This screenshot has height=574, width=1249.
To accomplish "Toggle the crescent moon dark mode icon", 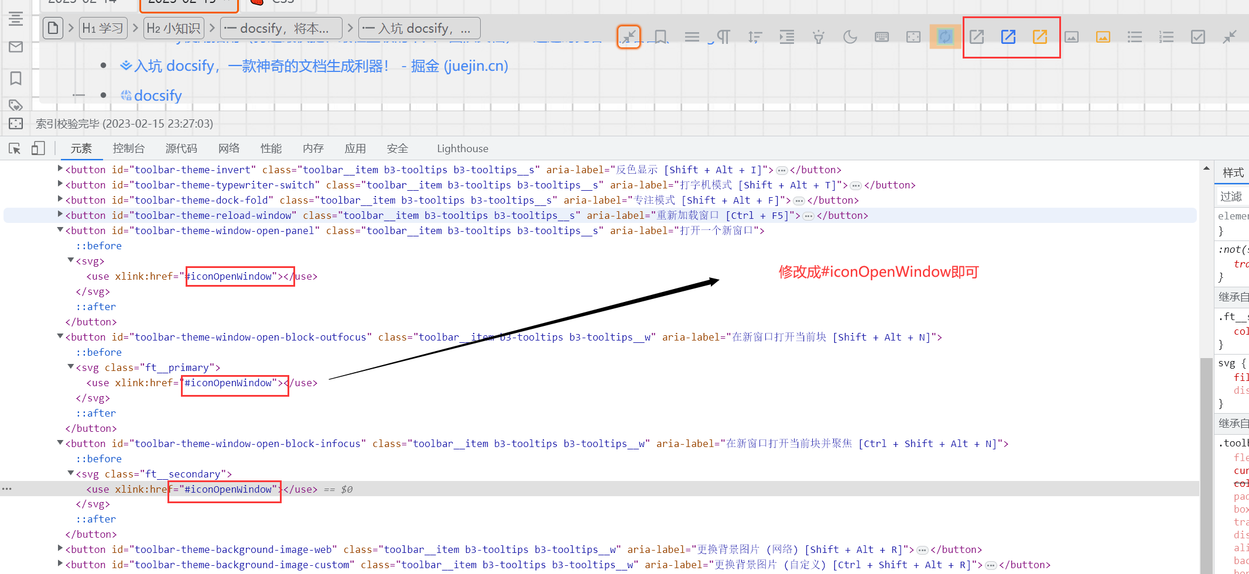I will [850, 37].
